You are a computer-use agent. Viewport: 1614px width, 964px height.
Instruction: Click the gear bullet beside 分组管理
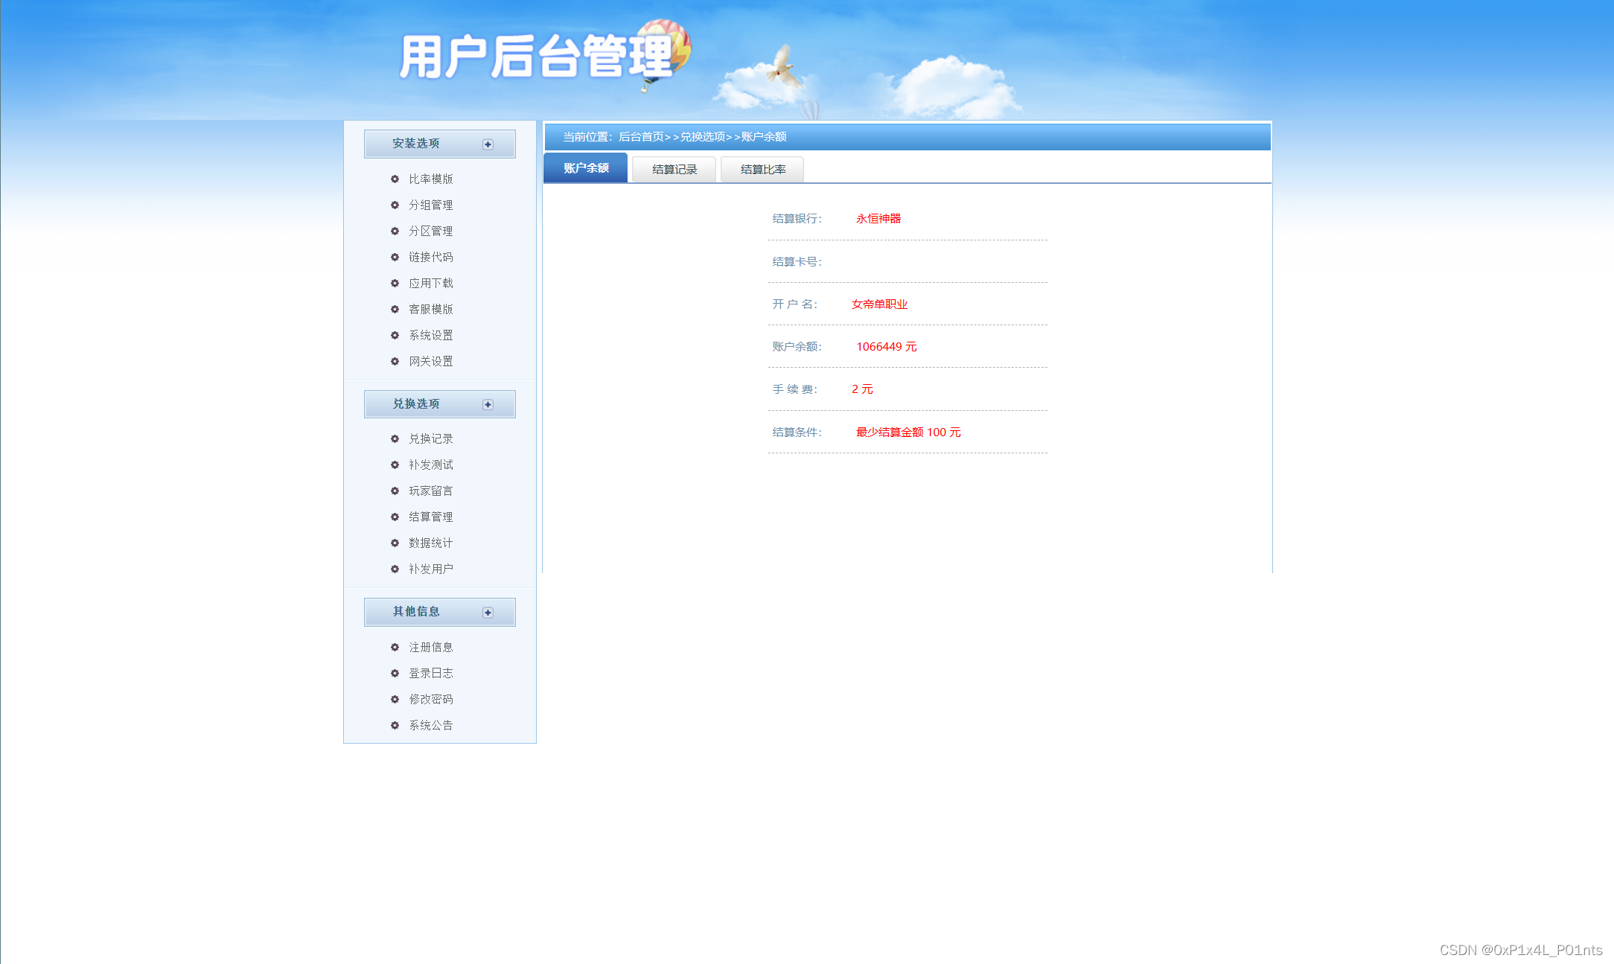tap(395, 205)
